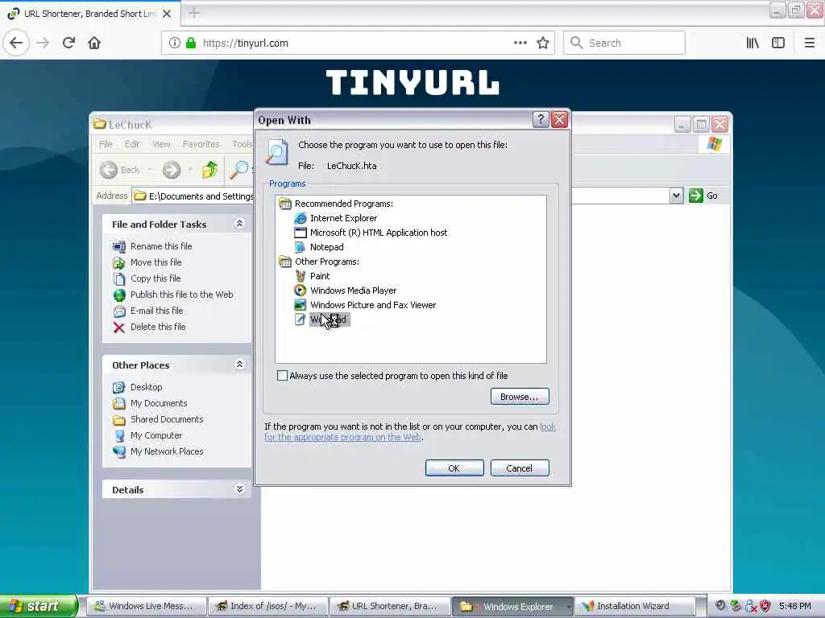Image resolution: width=825 pixels, height=618 pixels.
Task: Open Edit menu in LeChucK window
Action: click(x=132, y=144)
